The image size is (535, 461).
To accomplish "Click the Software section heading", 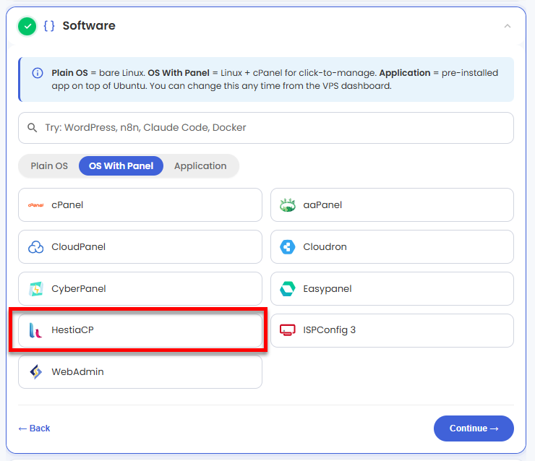I will pos(89,26).
